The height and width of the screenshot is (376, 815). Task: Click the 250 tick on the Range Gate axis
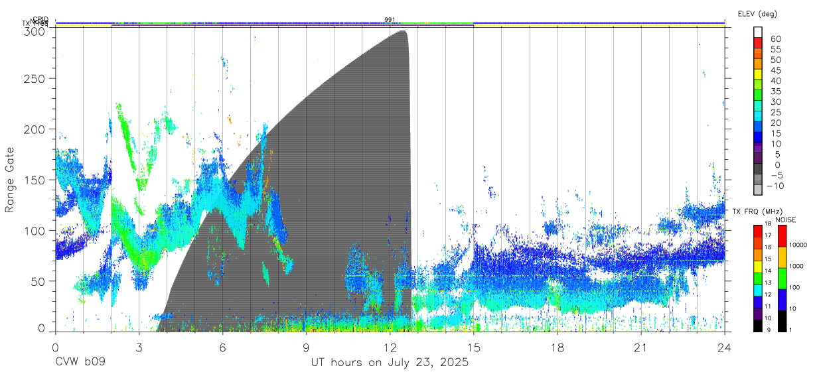[x=35, y=79]
